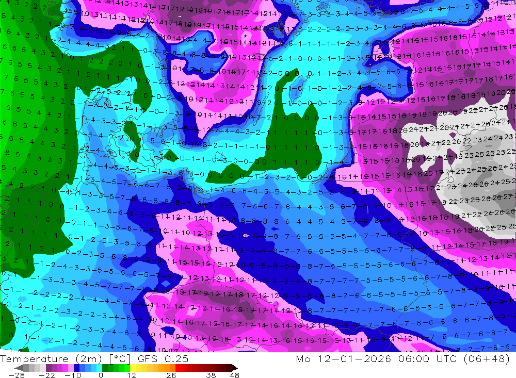Click the bright red legend swatch right of 26

178,368
